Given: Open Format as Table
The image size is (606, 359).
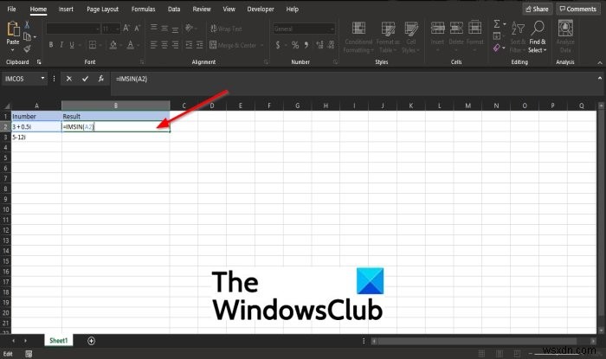Looking at the screenshot, I should (388, 37).
